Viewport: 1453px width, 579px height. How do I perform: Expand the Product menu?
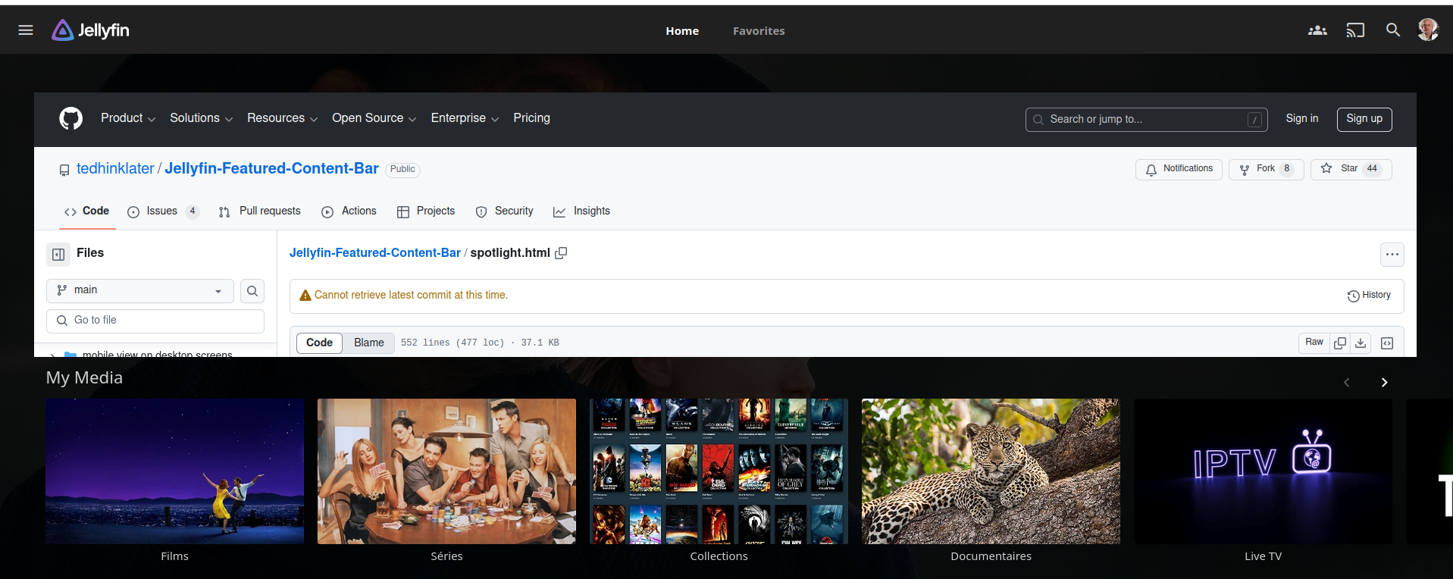(x=128, y=118)
